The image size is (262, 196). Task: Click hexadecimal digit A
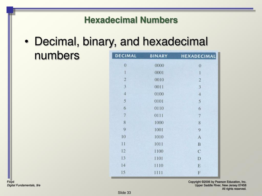click(199, 137)
